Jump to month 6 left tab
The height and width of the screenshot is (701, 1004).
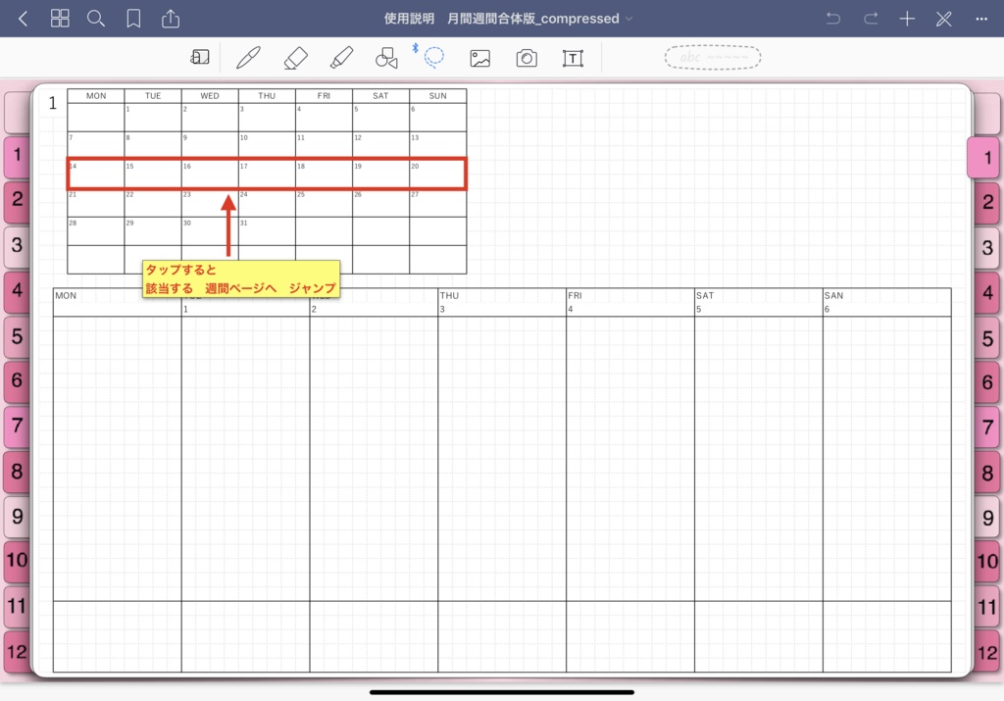click(x=17, y=381)
